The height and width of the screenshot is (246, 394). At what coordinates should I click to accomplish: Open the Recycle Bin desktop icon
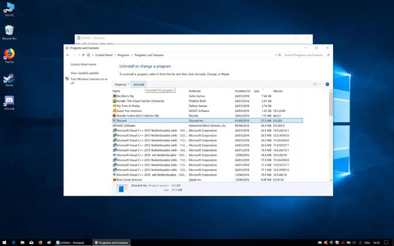(9, 32)
